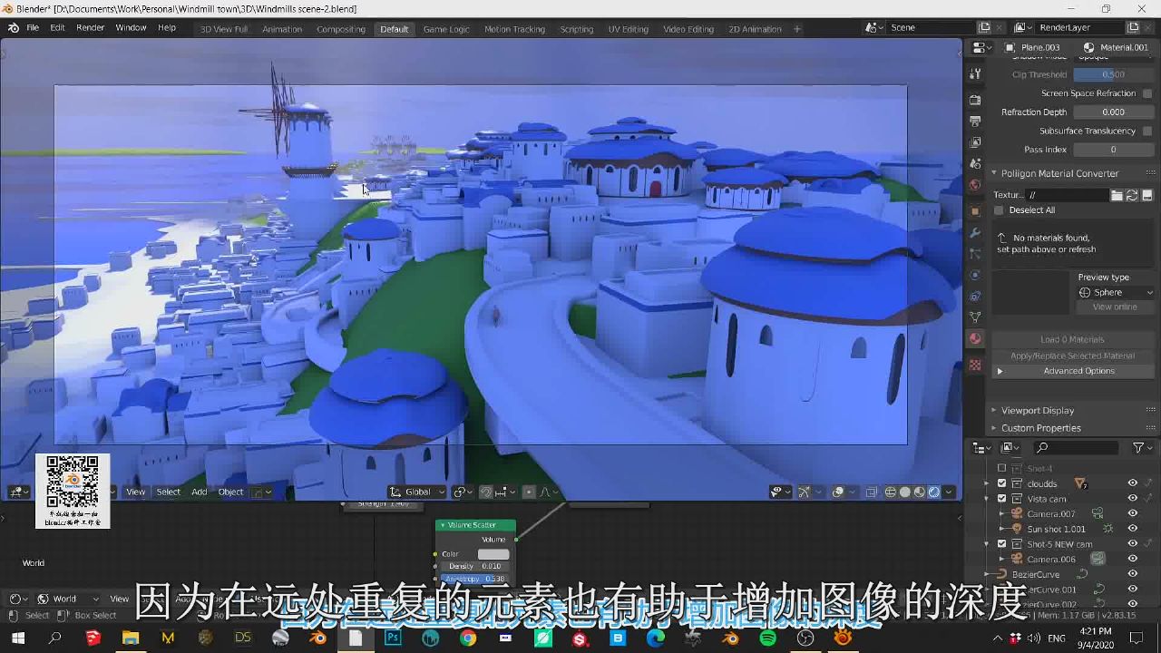Screen dimensions: 1161x653
Task: Open the Material properties tab
Action: 975,339
